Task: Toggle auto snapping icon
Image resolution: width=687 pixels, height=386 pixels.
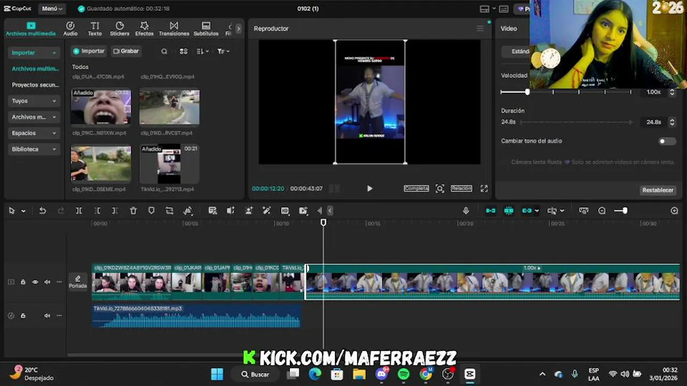Action: [509, 211]
